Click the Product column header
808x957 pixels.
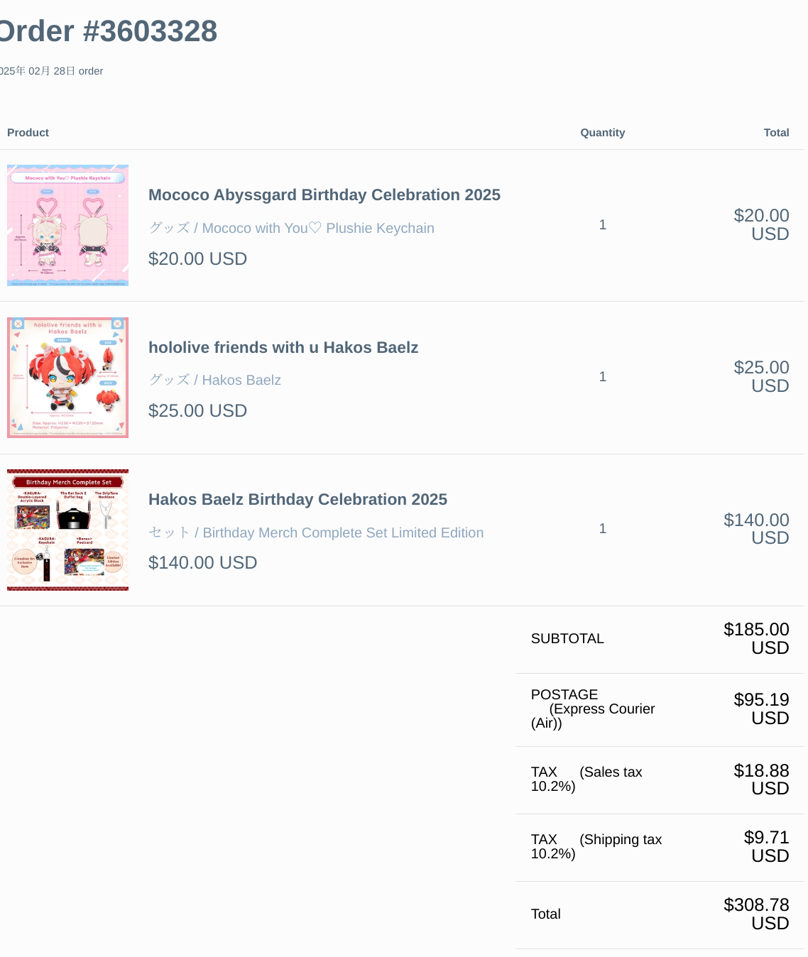point(28,133)
